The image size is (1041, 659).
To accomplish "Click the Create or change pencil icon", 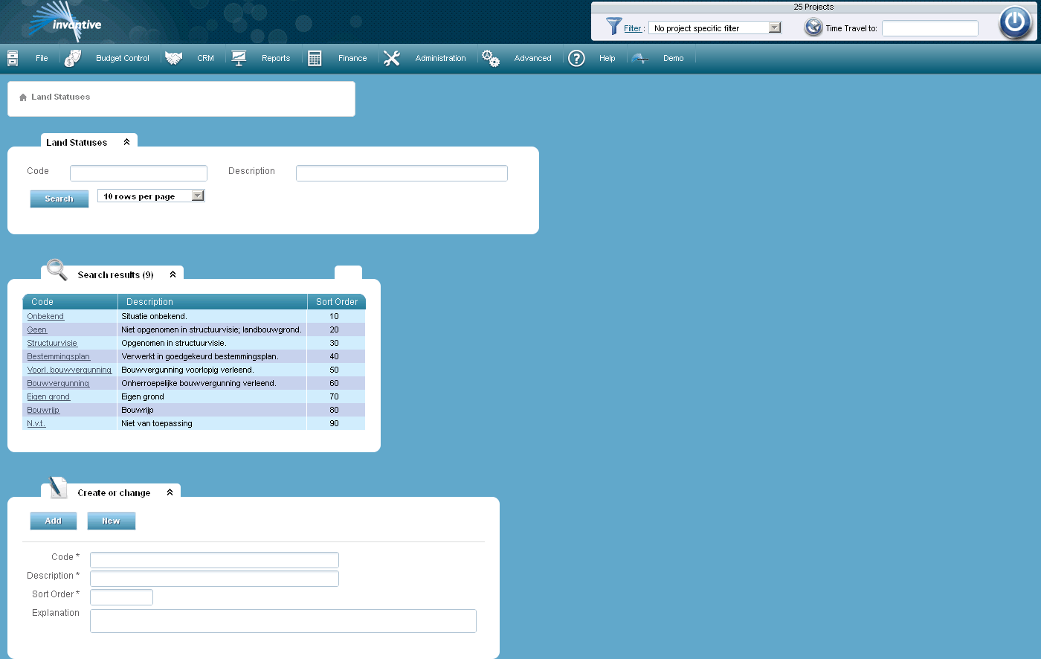I will 58,488.
